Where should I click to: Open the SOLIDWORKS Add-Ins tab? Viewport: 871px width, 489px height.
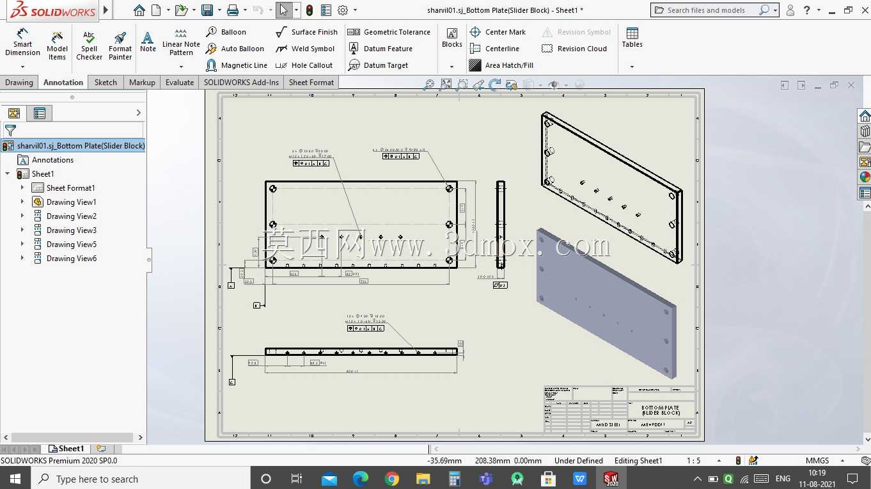[241, 83]
